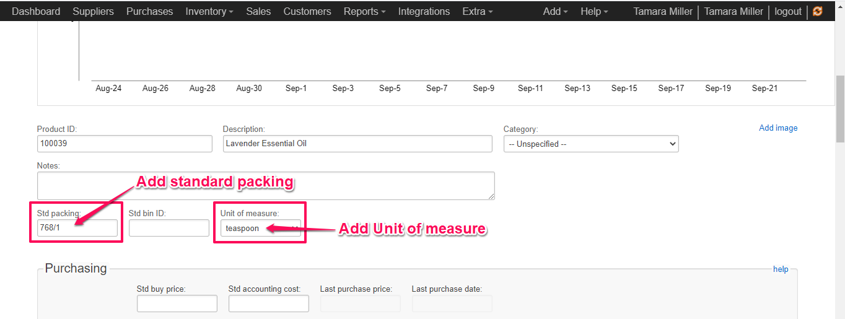Open the Purchases section
This screenshot has width=845, height=319.
point(149,11)
